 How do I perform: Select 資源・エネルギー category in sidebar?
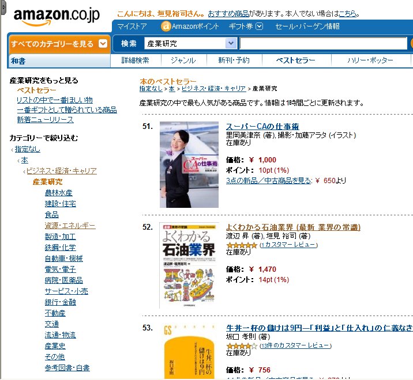click(70, 226)
